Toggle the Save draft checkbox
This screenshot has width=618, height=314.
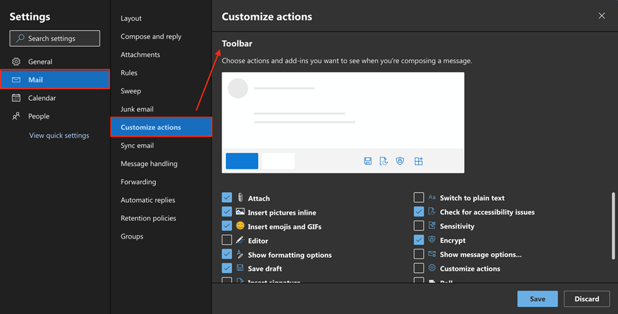[x=227, y=268]
